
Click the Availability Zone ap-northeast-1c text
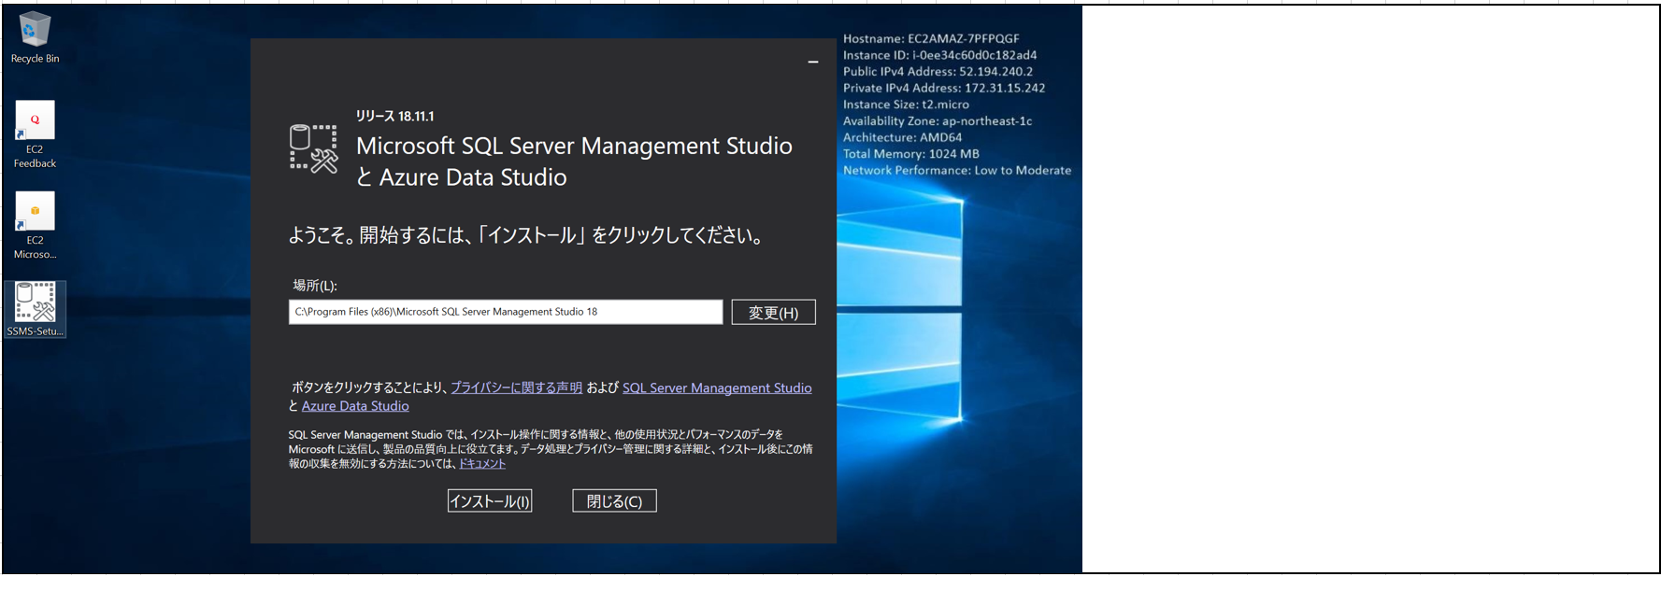(938, 120)
